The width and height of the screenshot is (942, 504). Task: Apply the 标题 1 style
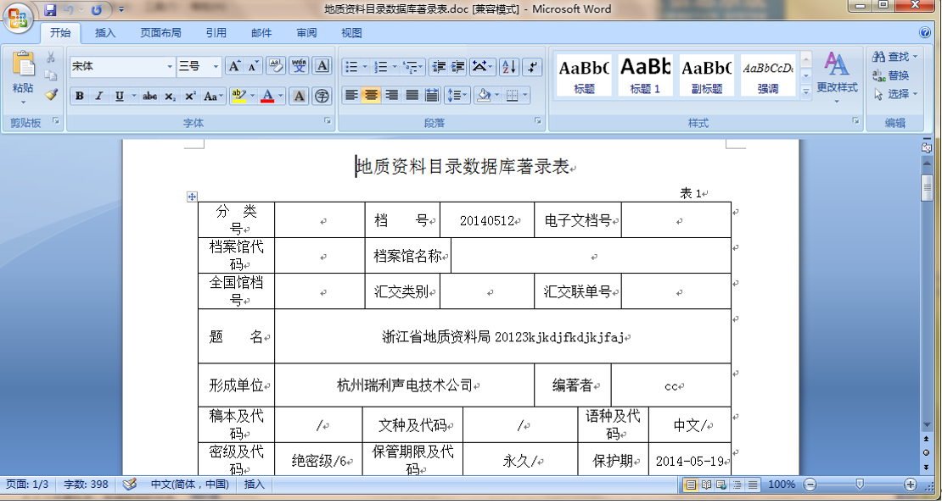point(645,75)
